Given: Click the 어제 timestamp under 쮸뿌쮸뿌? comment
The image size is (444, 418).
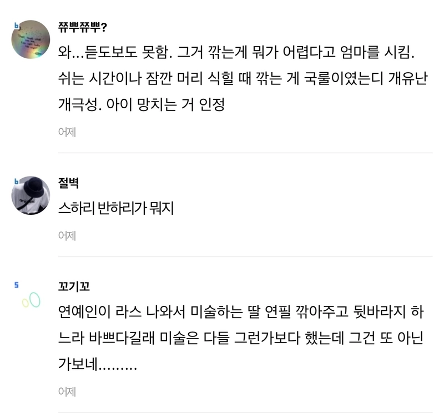Looking at the screenshot, I should click(67, 132).
